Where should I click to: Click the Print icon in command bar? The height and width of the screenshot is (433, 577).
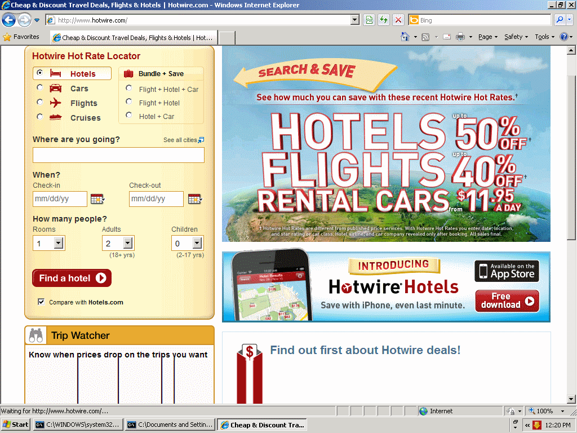460,37
